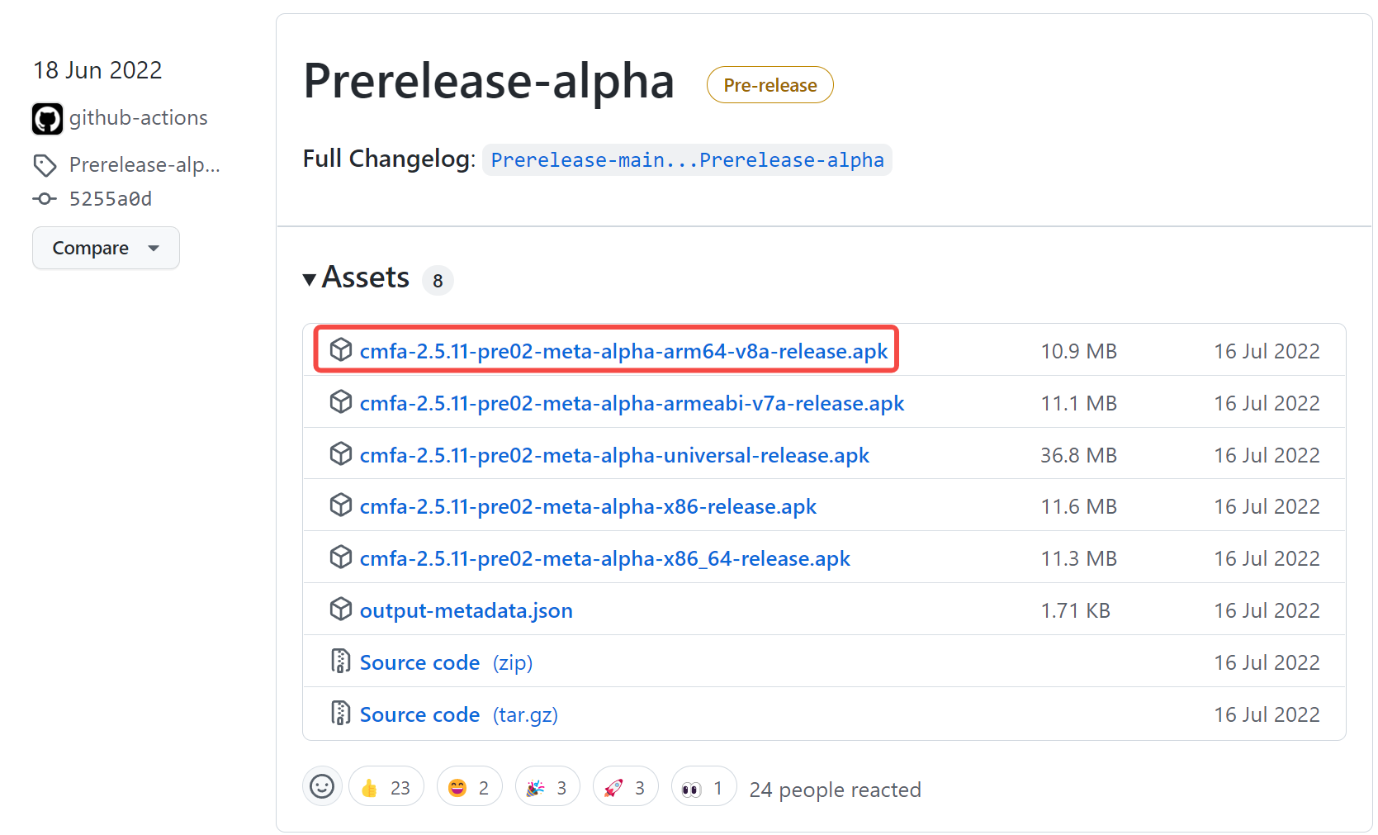1378x835 pixels.
Task: Click the package icon beside armeabi-v7a apk
Action: (x=341, y=401)
